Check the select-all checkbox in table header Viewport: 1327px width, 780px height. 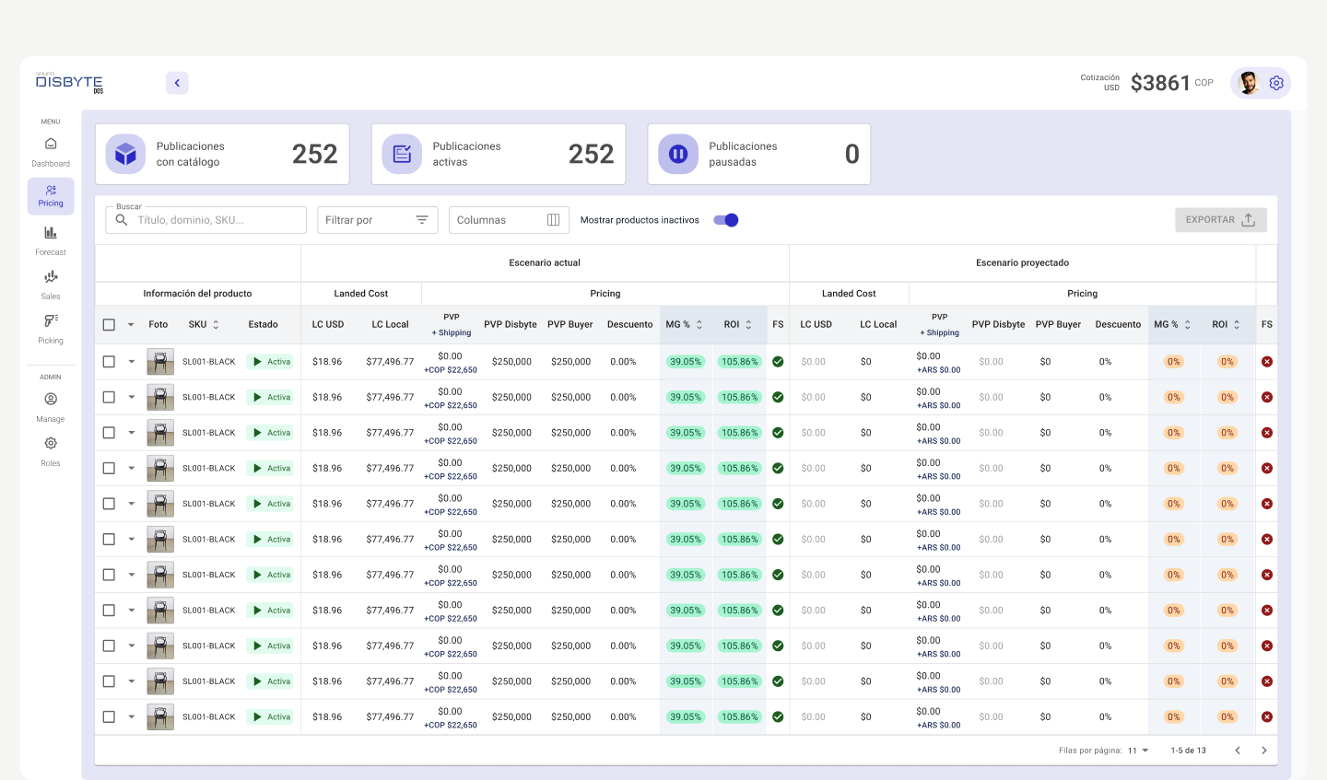(109, 325)
